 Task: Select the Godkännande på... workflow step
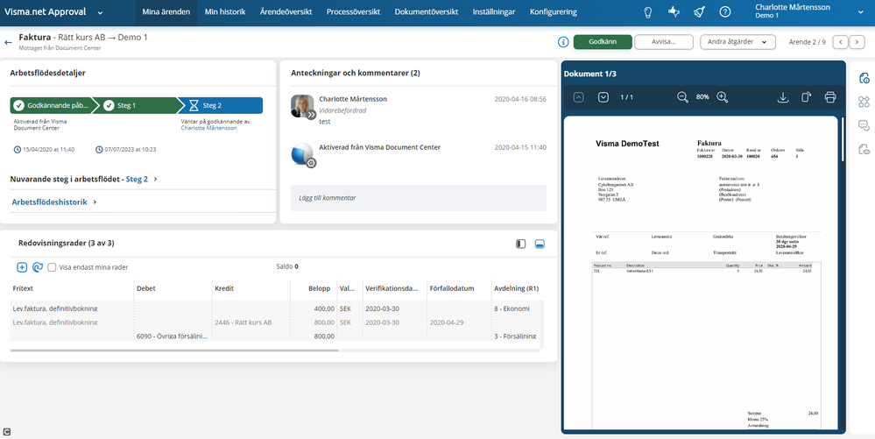click(x=53, y=105)
